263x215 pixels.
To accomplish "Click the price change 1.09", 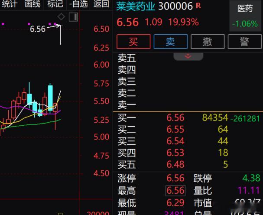I will click(x=153, y=22).
